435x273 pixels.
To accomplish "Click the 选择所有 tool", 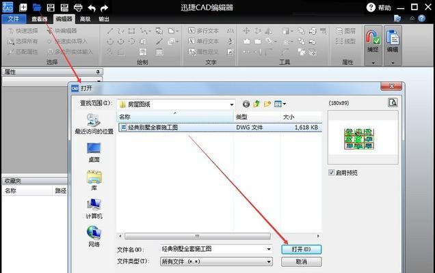I will (x=23, y=41).
